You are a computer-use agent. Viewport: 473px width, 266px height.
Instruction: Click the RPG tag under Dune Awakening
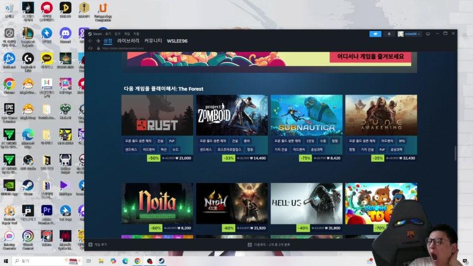click(x=402, y=141)
